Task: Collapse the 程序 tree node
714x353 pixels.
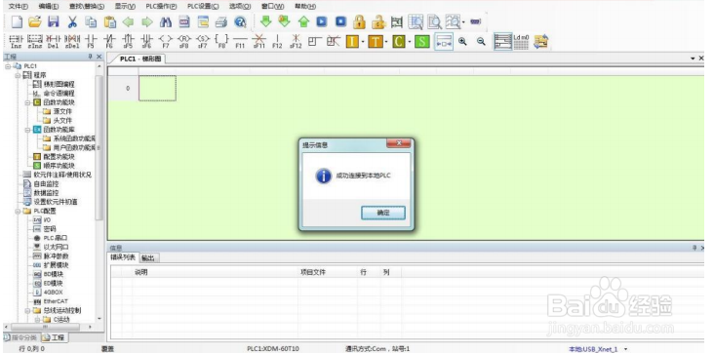Action: 18,76
